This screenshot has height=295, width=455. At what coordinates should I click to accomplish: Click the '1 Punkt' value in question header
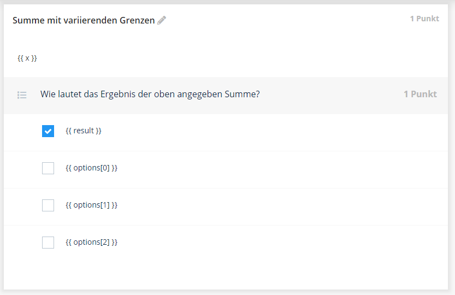(x=420, y=94)
